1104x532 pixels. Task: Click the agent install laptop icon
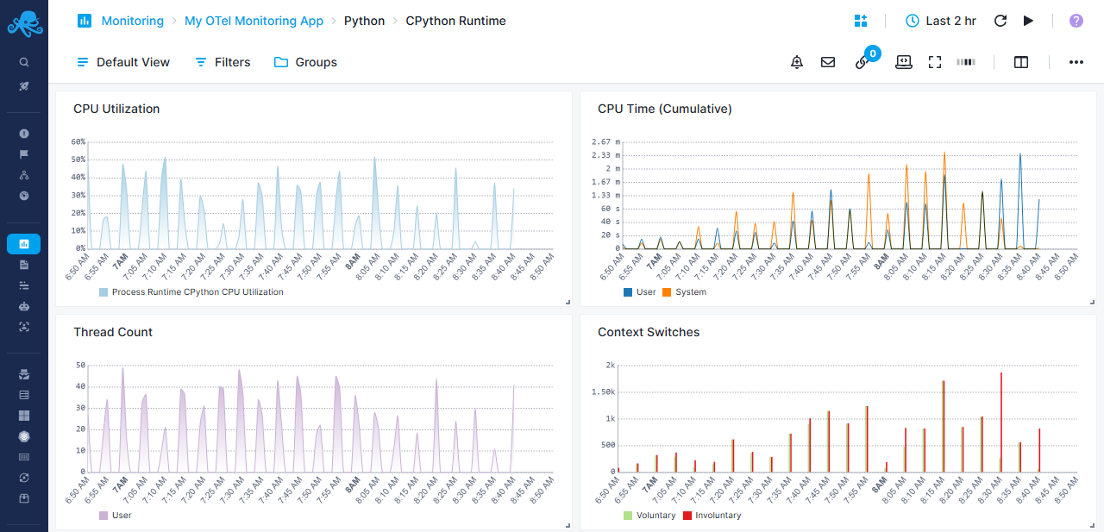902,61
